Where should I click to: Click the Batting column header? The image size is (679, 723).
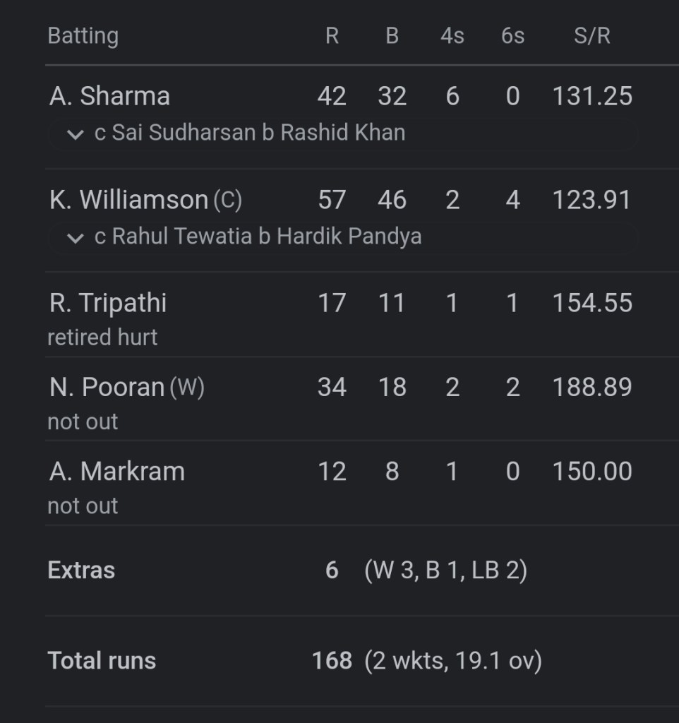point(83,36)
